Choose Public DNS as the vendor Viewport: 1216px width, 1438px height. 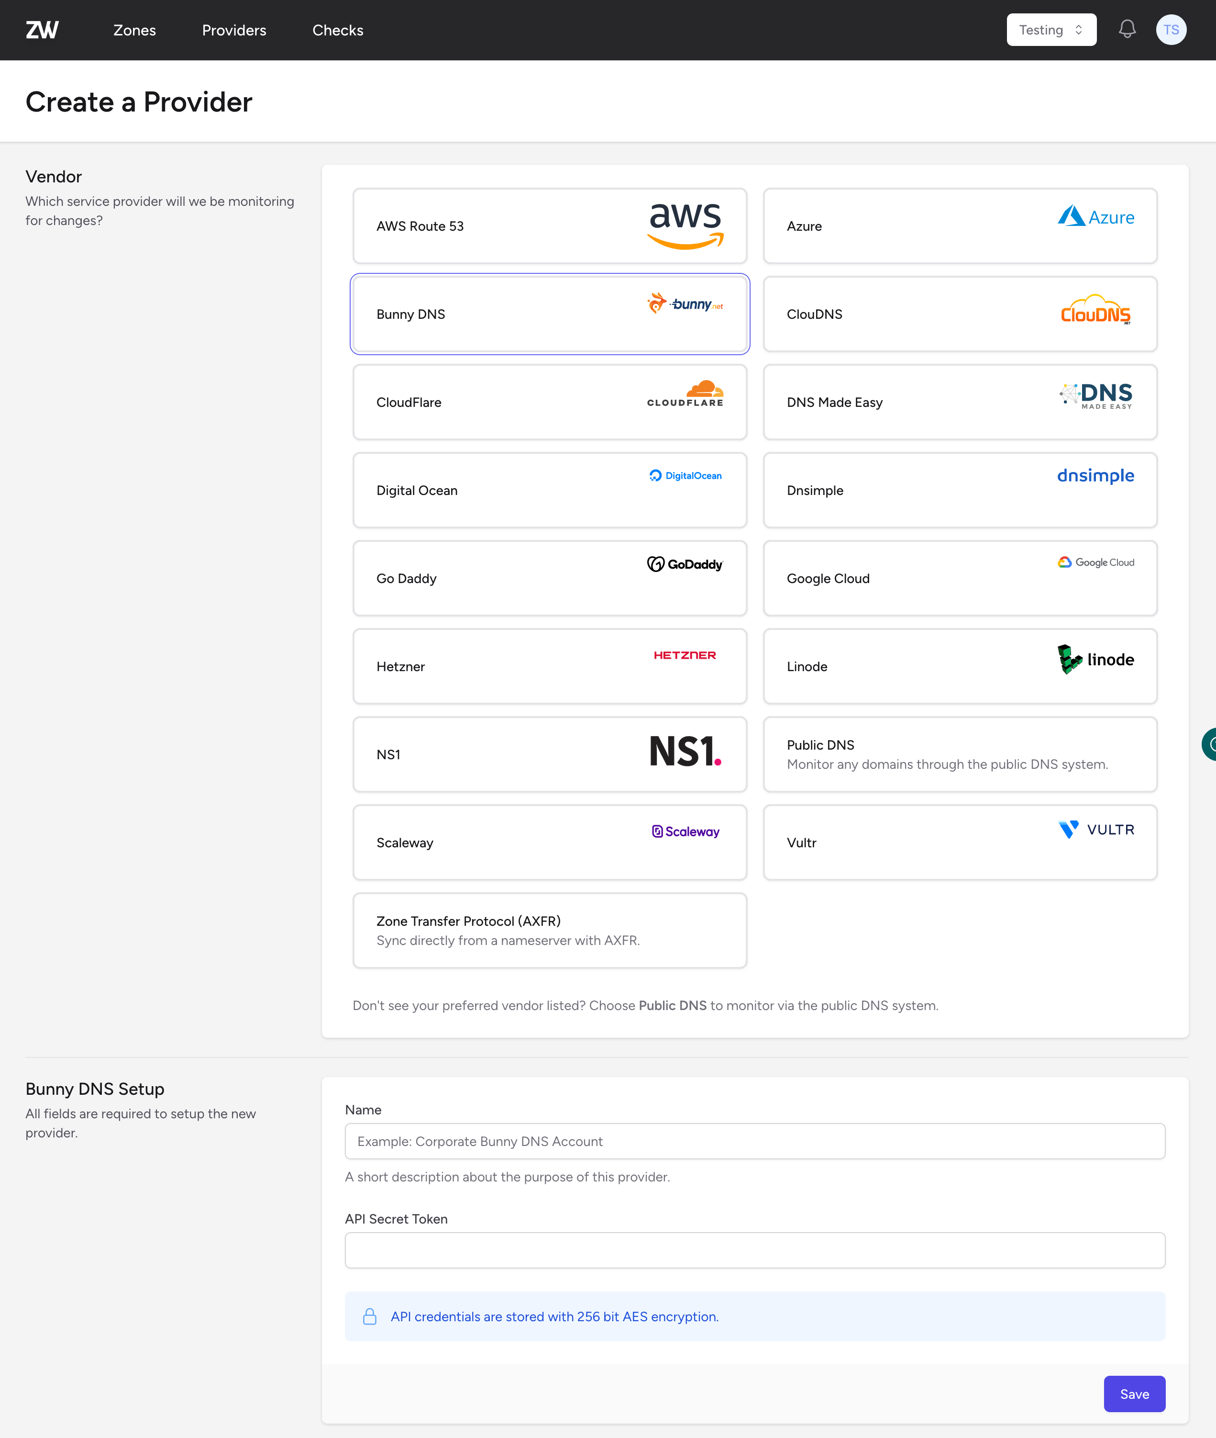tap(960, 754)
